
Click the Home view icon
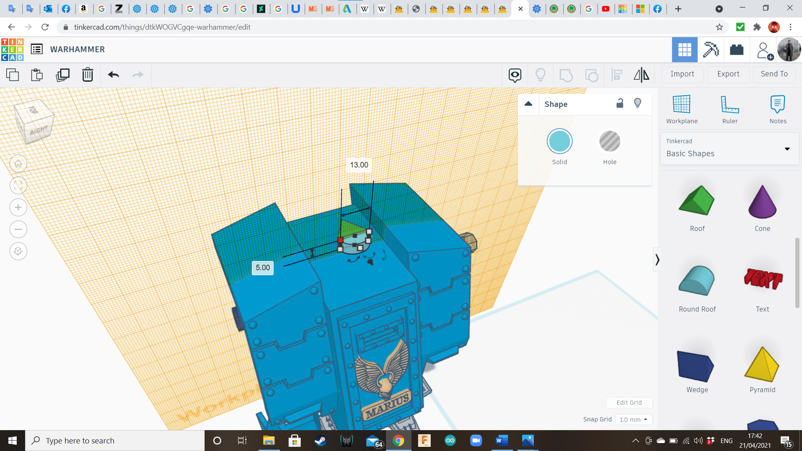tap(18, 164)
